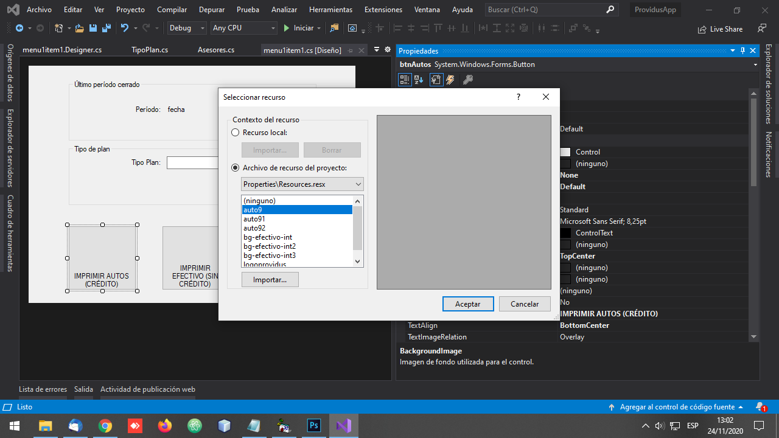779x438 pixels.
Task: Click the Navigate Backward toolbar arrow
Action: click(19, 28)
